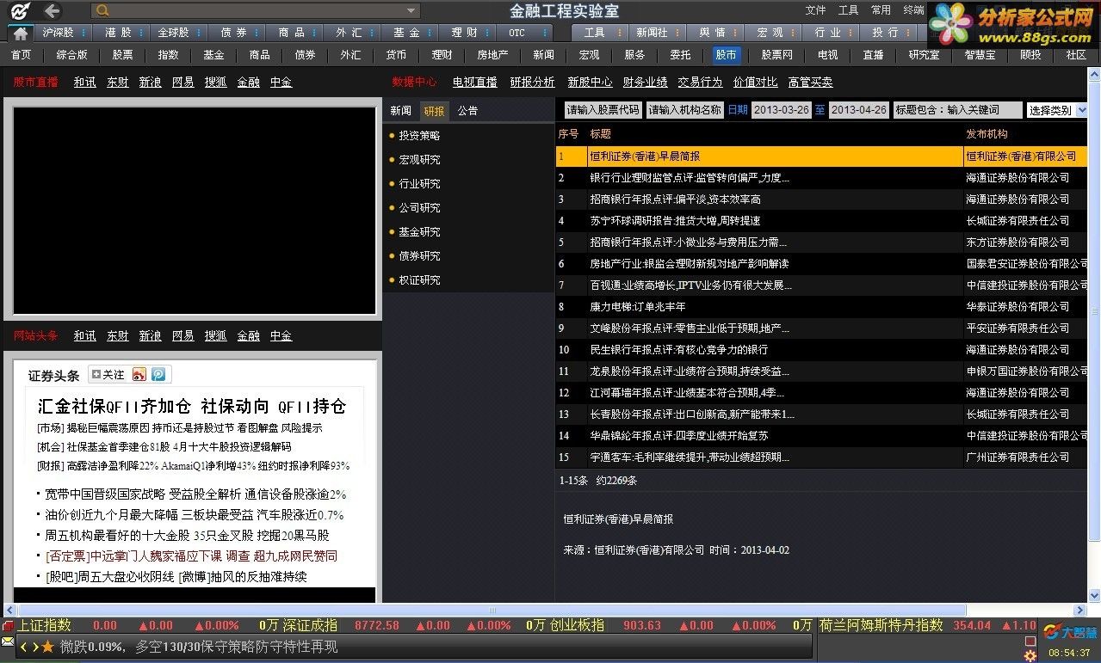
Task: Open the 文件 menu
Action: tap(815, 10)
